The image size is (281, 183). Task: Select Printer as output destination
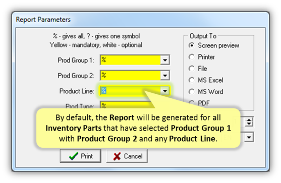(x=192, y=57)
